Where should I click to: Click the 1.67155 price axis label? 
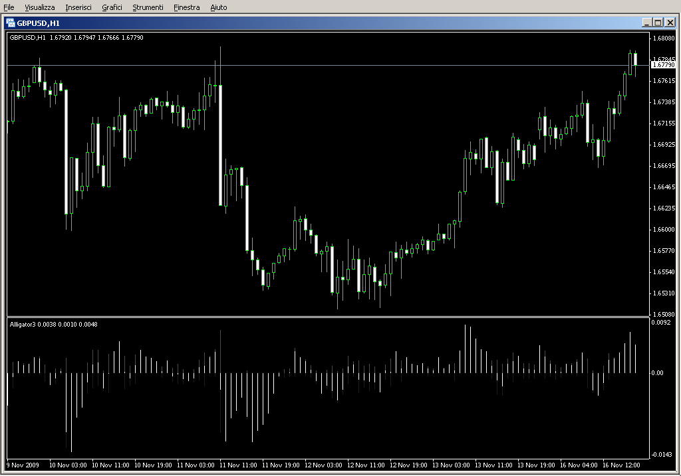click(x=664, y=123)
